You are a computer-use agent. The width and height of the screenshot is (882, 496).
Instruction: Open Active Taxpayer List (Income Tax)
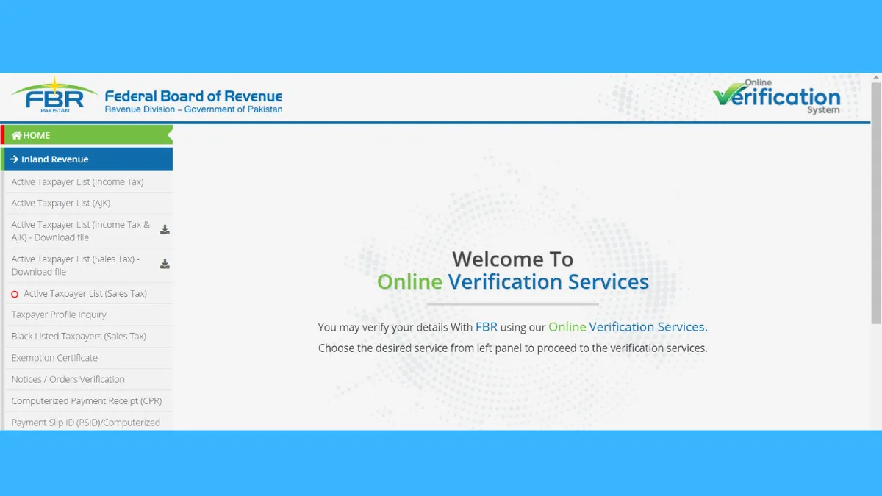[77, 181]
